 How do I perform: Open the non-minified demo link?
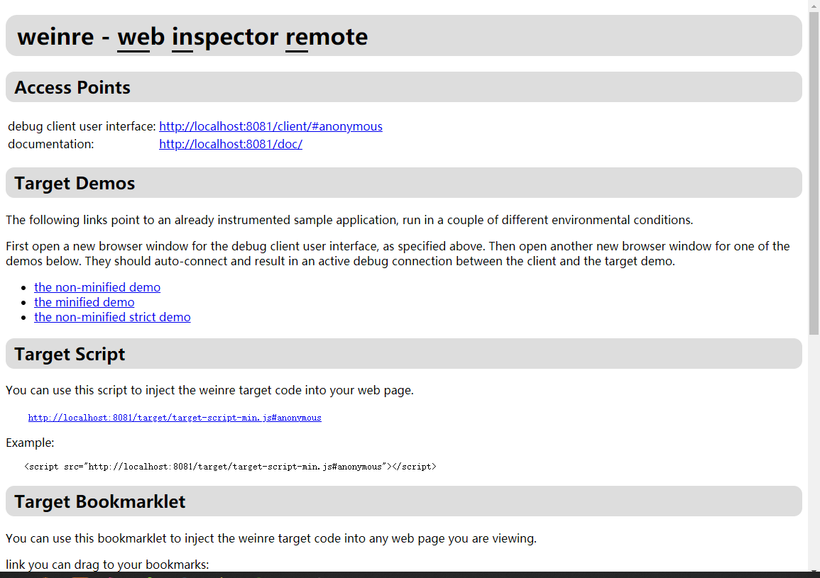[97, 287]
